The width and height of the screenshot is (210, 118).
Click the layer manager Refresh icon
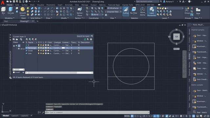[85, 39]
